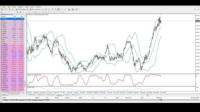This screenshot has height=112, width=200.
Task: Expand the arrows tool dropdown
Action: [37, 12]
